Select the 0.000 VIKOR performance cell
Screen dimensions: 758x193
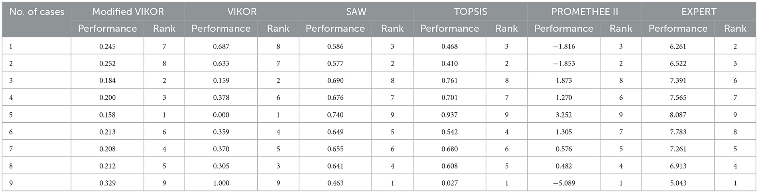(x=221, y=115)
